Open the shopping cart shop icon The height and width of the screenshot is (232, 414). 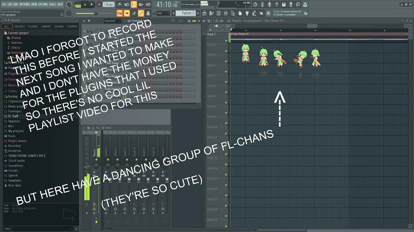click(x=268, y=13)
